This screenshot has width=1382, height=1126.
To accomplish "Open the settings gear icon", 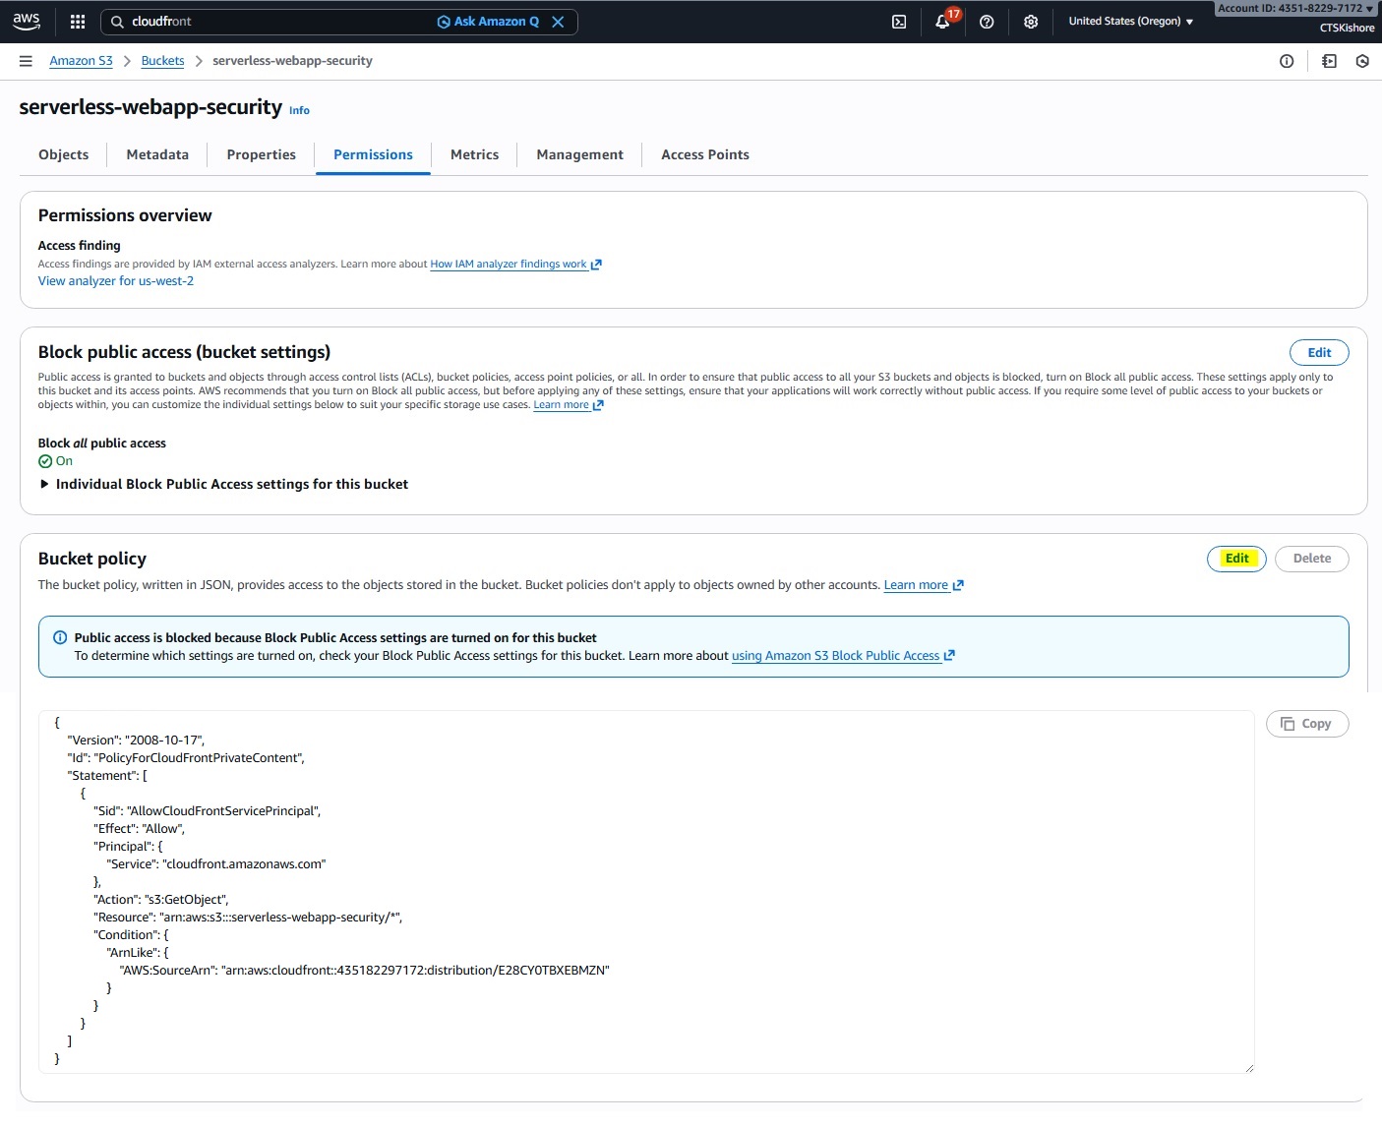I will [1031, 22].
